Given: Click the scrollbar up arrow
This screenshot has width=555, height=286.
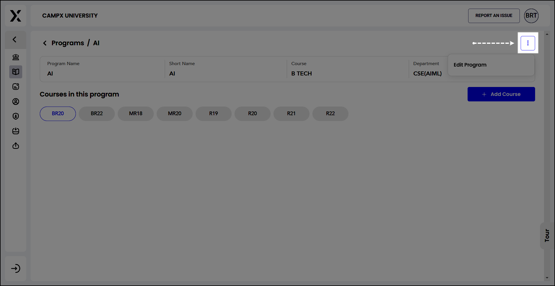Looking at the screenshot, I should click(x=547, y=34).
